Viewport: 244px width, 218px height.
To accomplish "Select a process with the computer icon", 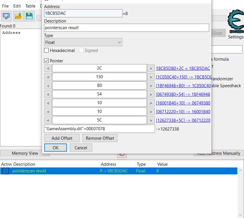I will tap(7, 16).
